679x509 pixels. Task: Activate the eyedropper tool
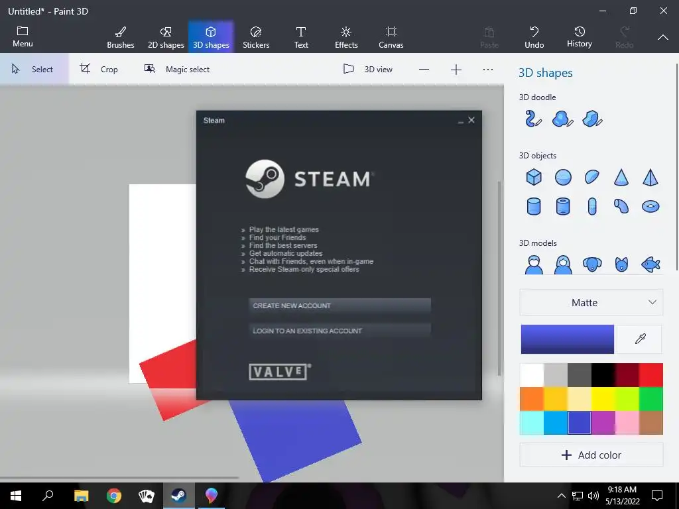tap(640, 339)
